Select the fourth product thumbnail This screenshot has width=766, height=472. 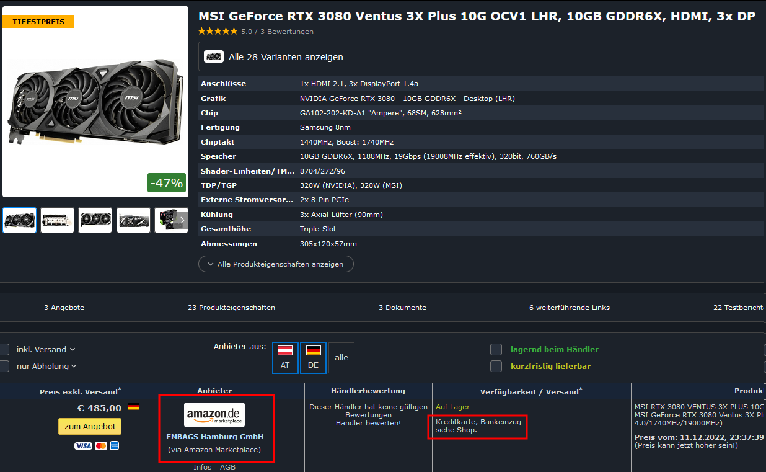134,220
